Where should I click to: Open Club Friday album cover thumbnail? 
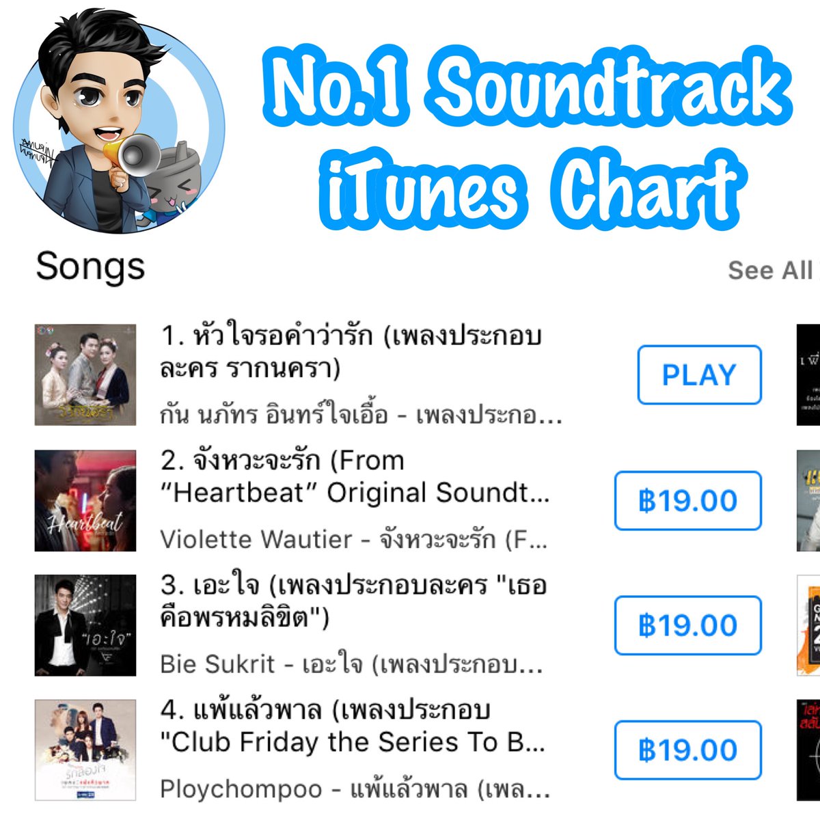point(85,750)
